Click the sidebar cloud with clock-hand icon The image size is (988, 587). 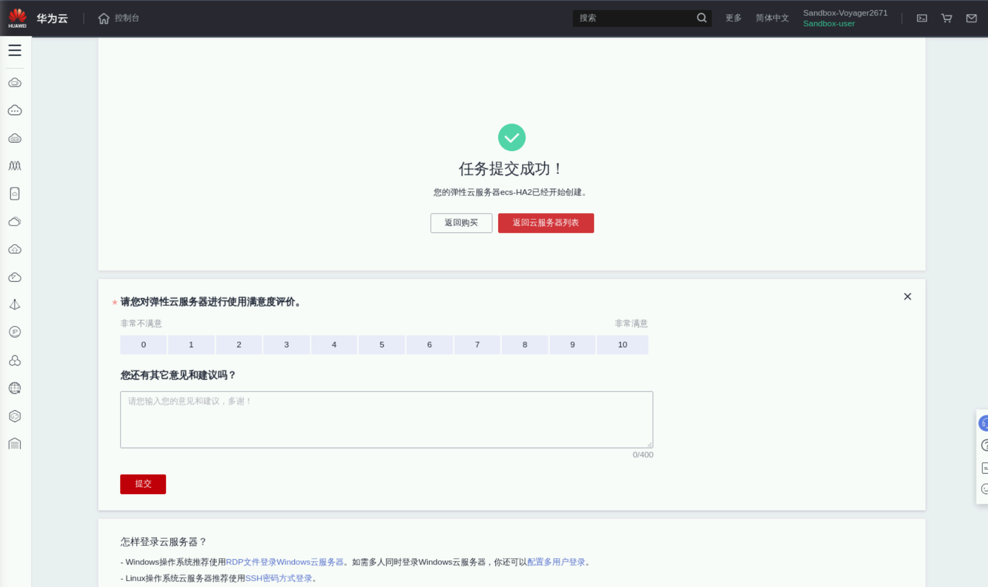pos(15,277)
